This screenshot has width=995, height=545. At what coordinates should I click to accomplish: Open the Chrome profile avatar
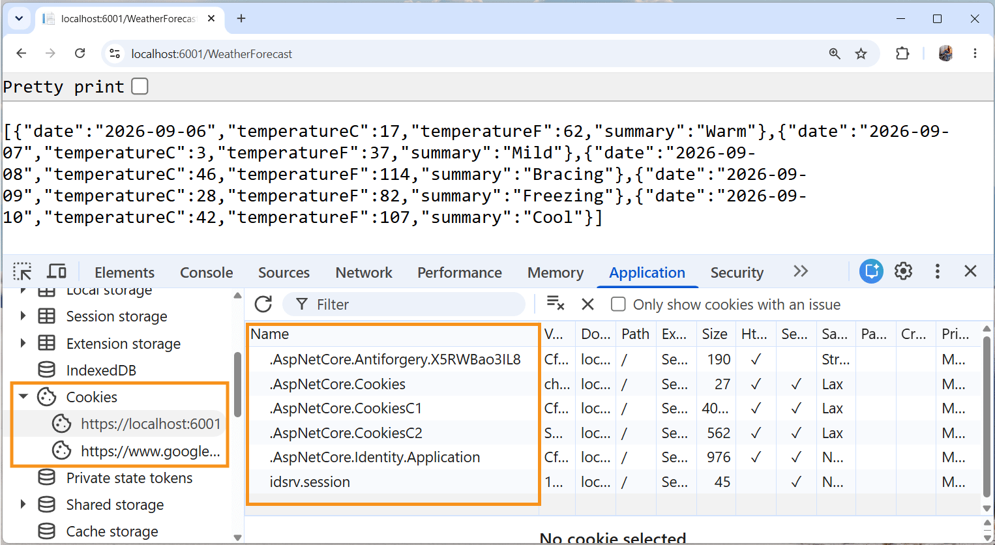point(945,53)
